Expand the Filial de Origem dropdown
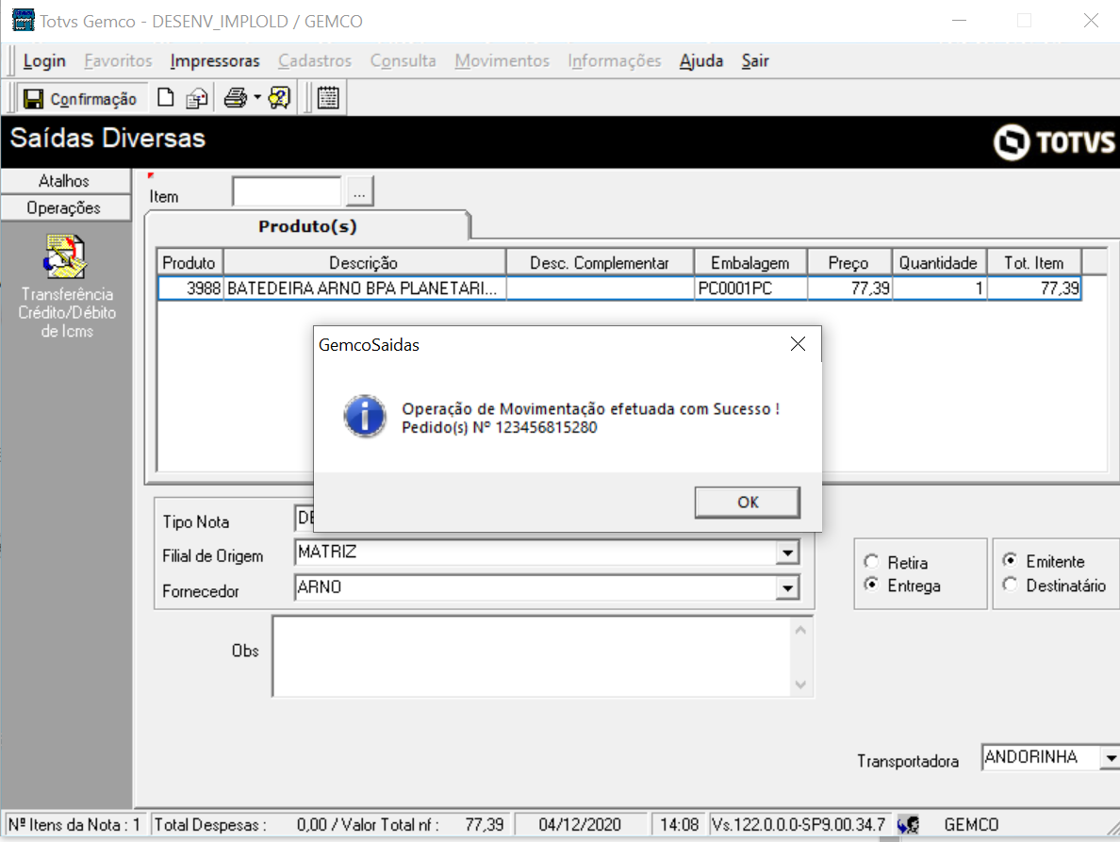Viewport: 1120px width, 842px height. coord(787,552)
